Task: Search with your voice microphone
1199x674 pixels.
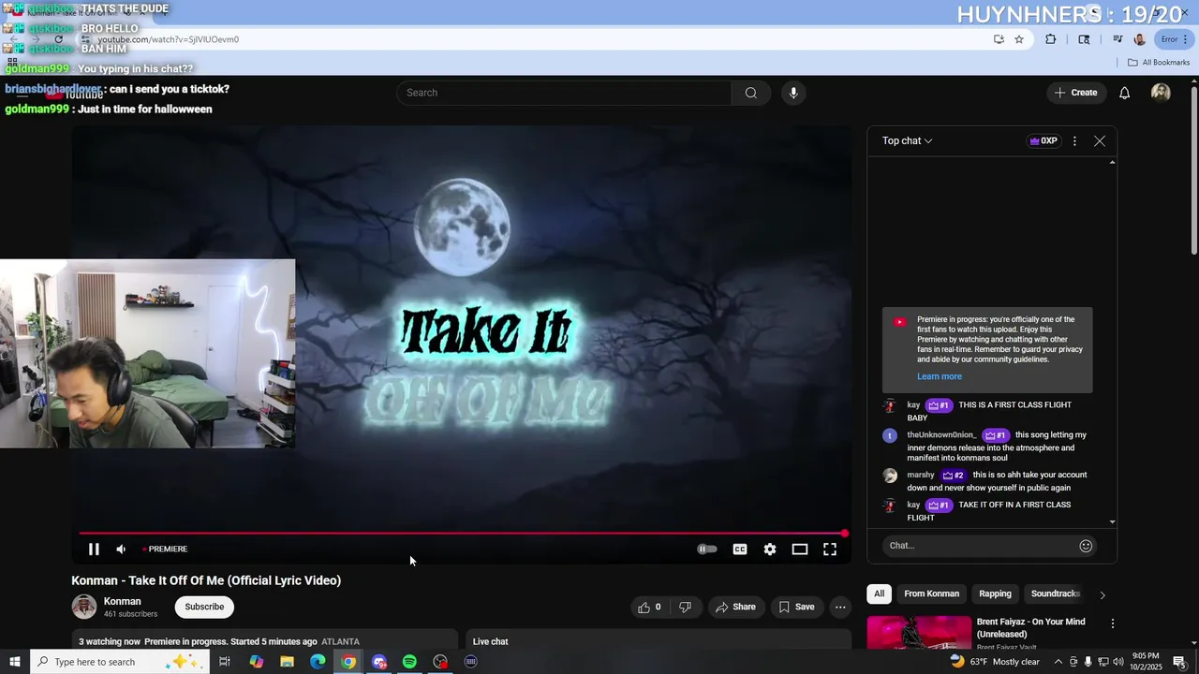Action: coord(793,93)
